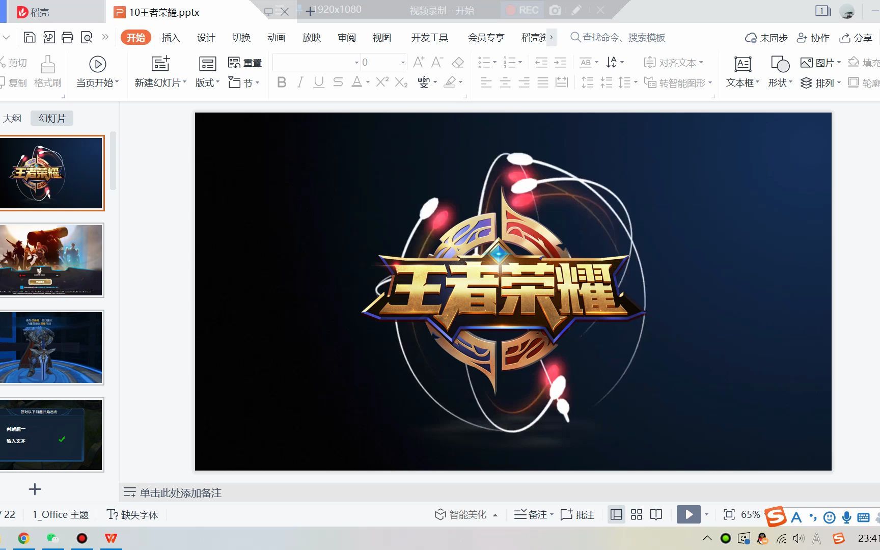Click the Smart Beautify (智能美化) button
The image size is (880, 550).
coord(461,514)
